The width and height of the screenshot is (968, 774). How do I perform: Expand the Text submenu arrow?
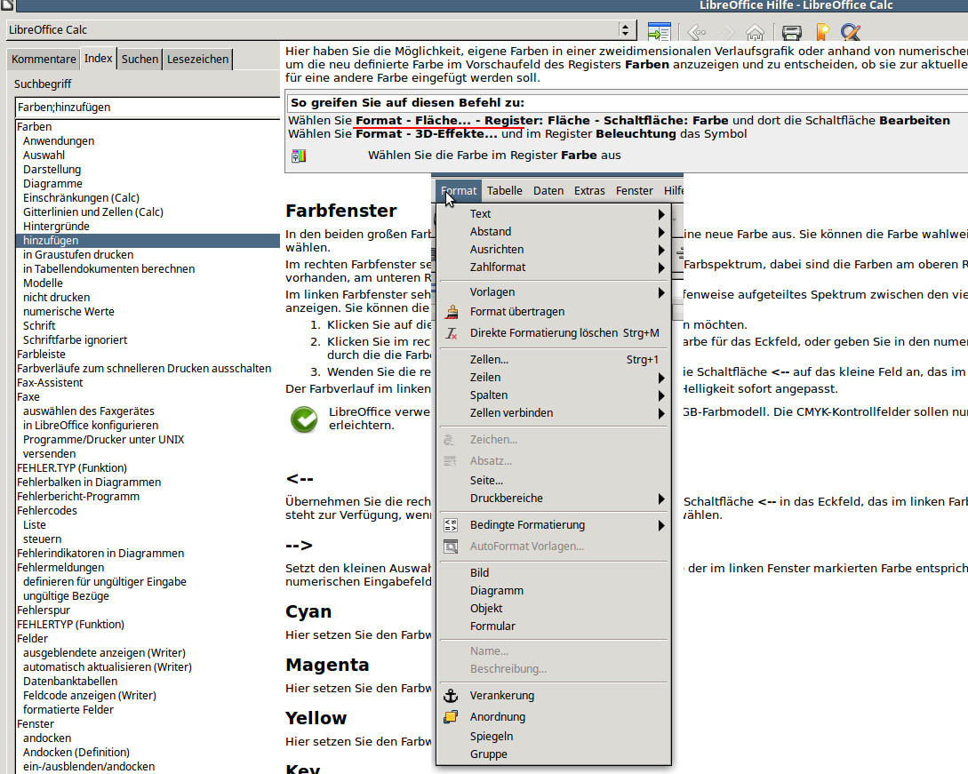click(661, 214)
